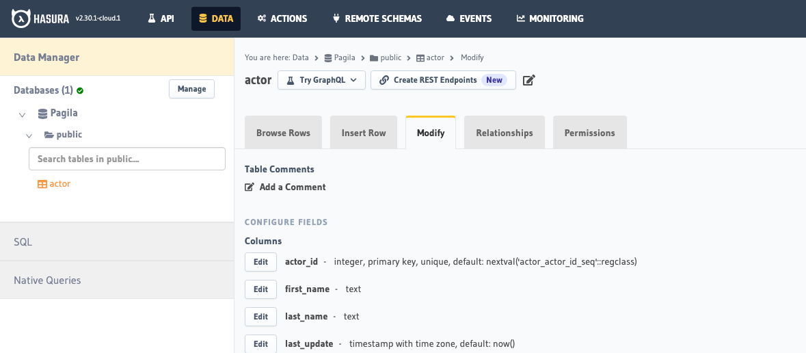Click the Databases (1) label

[43, 90]
